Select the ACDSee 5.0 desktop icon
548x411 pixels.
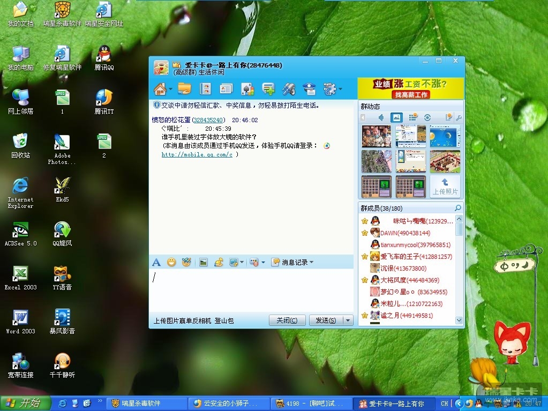20,234
